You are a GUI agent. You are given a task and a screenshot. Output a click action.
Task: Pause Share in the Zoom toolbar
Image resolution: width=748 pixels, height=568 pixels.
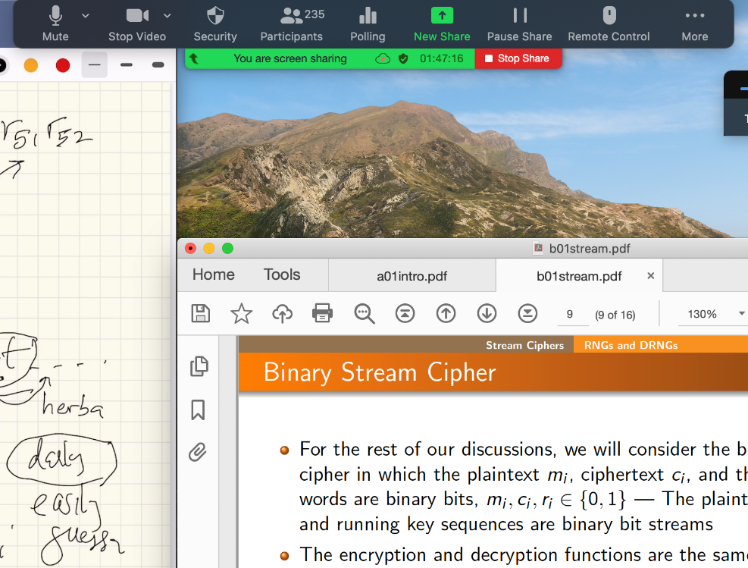tap(519, 24)
